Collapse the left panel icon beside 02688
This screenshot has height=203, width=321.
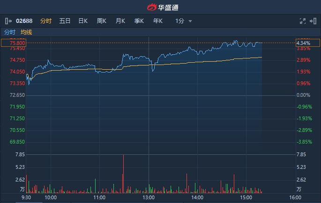point(8,21)
